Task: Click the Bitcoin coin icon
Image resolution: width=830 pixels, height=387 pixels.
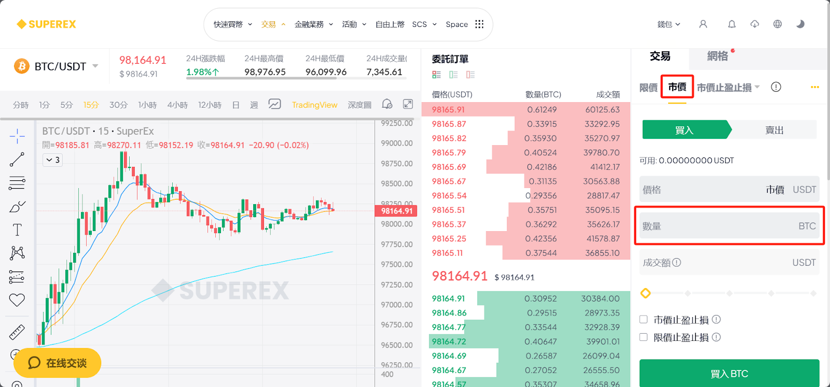Action: coord(22,66)
